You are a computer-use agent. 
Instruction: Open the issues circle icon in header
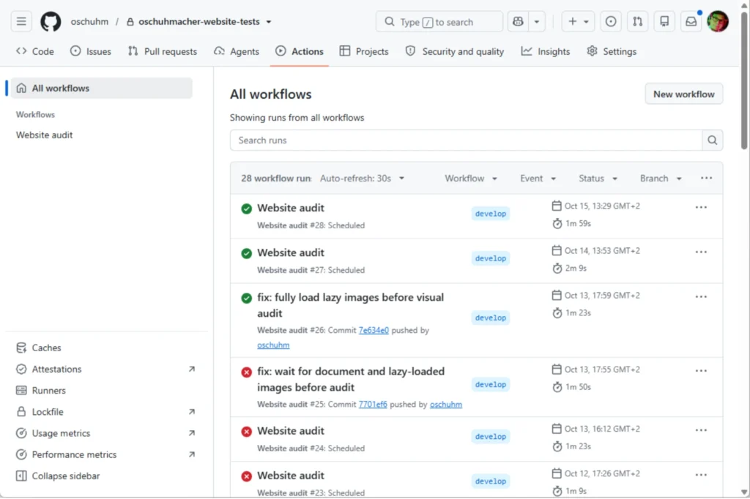coord(611,21)
